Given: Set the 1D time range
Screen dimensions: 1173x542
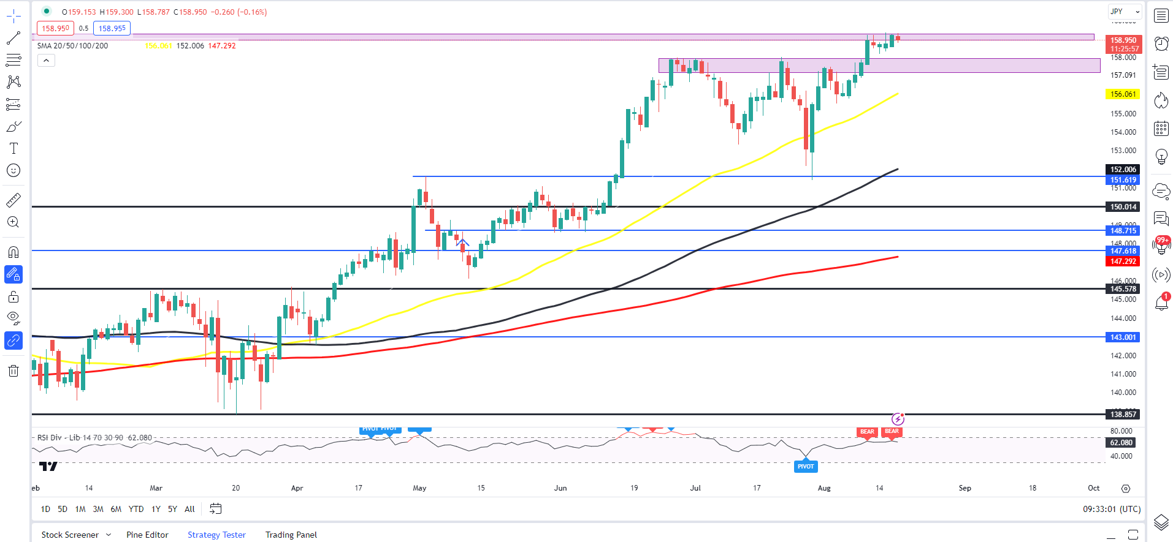Looking at the screenshot, I should click(45, 509).
